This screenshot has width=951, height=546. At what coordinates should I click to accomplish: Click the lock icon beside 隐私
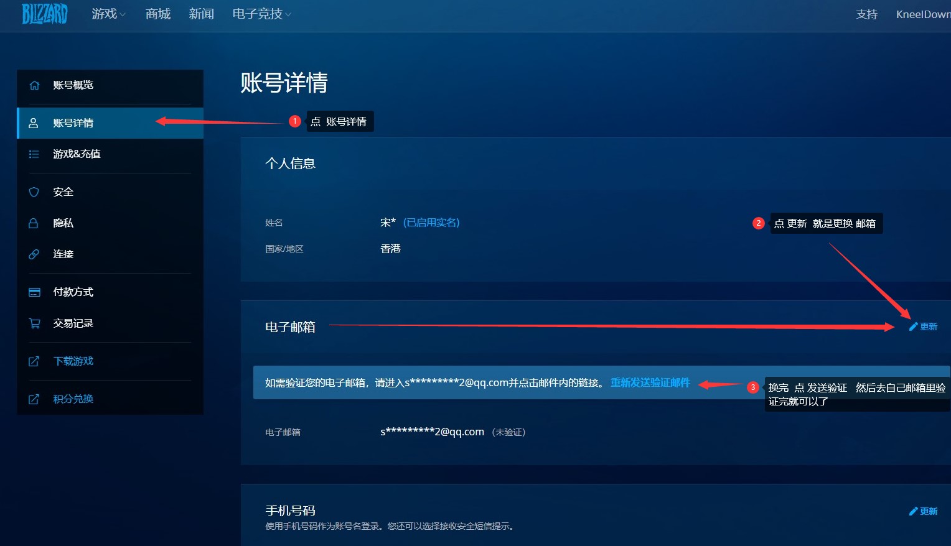34,223
